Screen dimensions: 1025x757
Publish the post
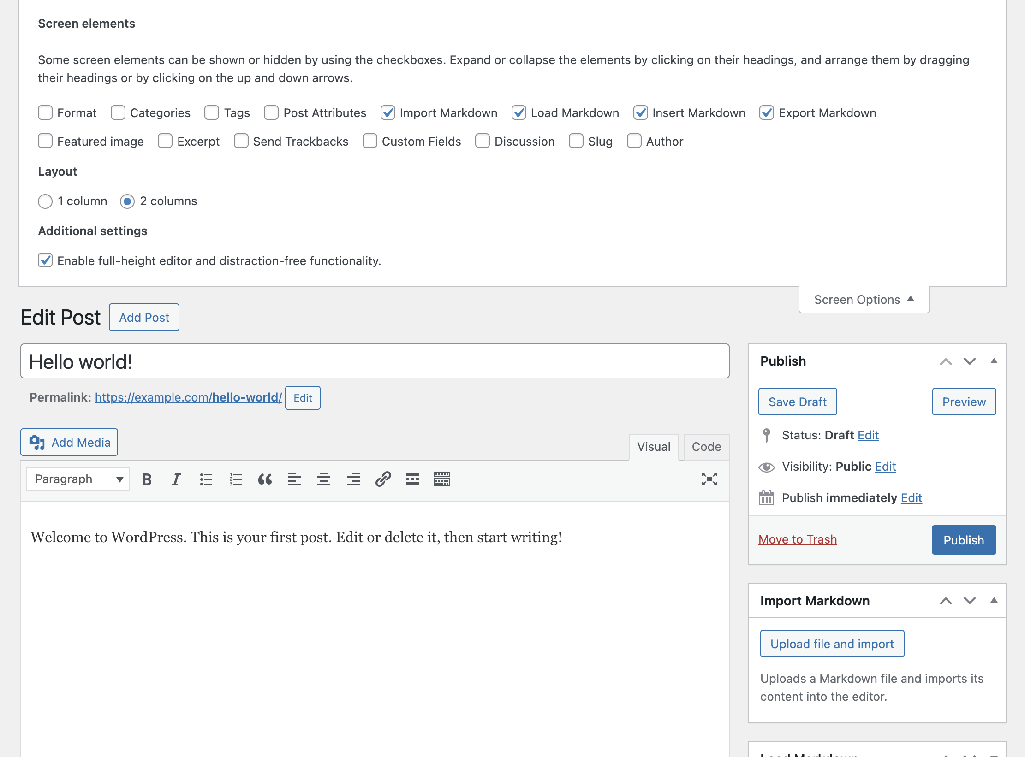(x=963, y=539)
